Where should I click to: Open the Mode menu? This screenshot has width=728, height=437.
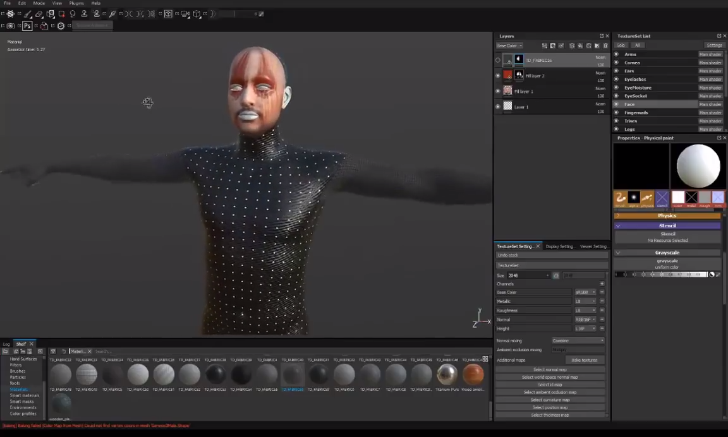coord(39,3)
